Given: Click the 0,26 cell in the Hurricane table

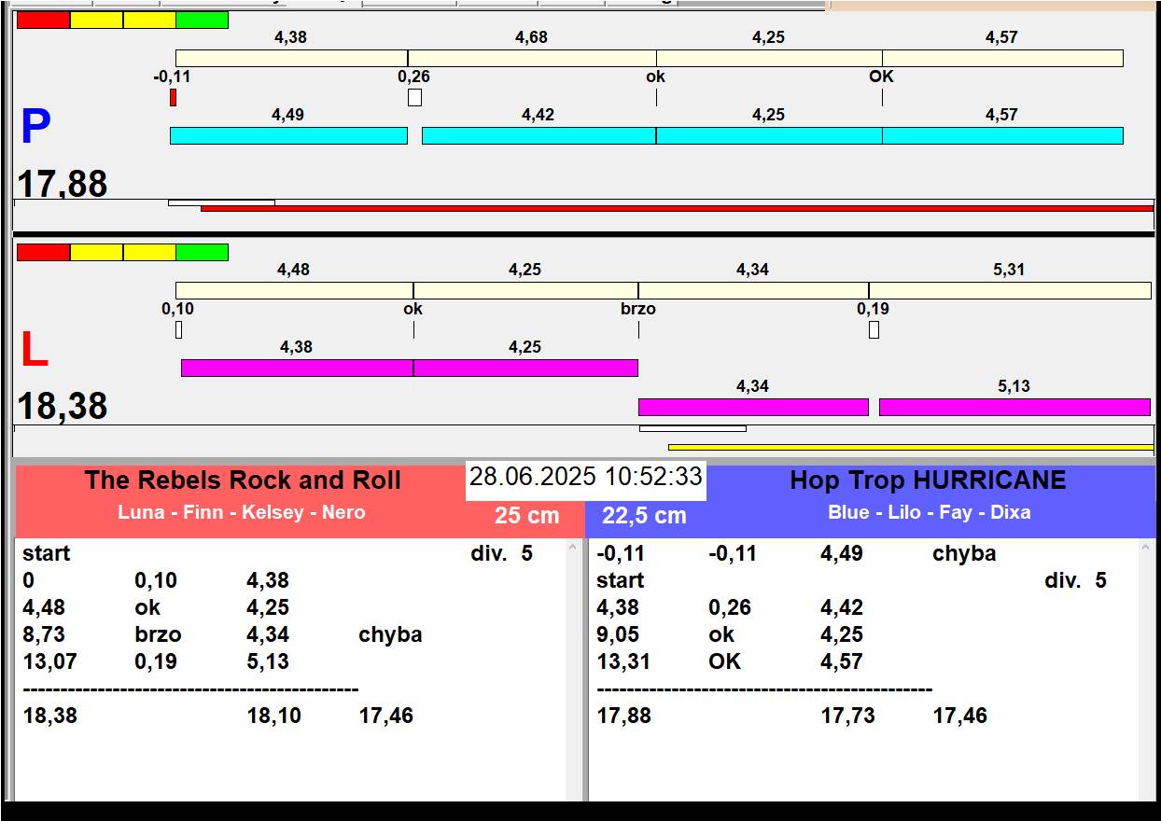Looking at the screenshot, I should pyautogui.click(x=730, y=607).
